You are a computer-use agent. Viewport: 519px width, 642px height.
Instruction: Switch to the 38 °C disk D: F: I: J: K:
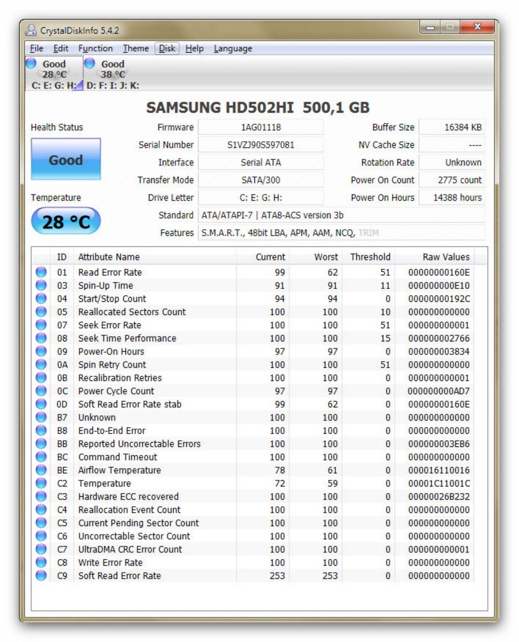click(113, 74)
